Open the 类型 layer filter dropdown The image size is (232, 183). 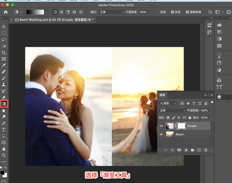[168, 103]
